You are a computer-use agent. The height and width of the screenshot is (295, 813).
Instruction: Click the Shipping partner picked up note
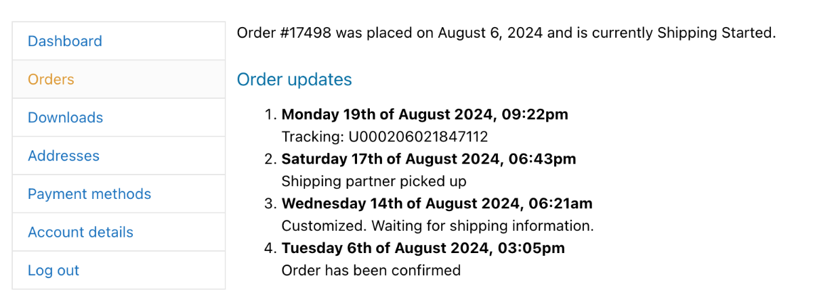374,181
